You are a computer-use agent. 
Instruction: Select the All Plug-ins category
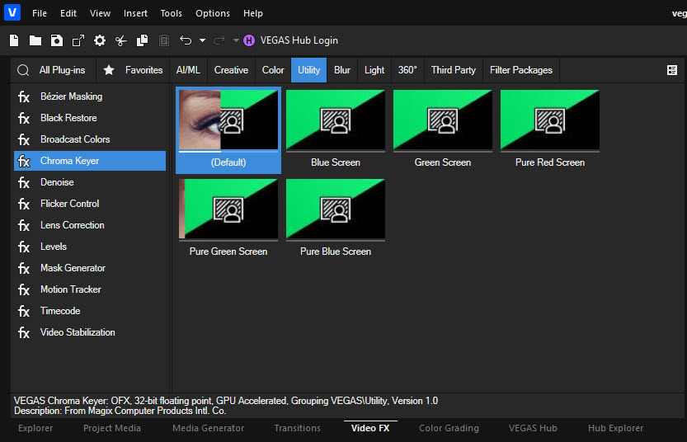pos(62,70)
